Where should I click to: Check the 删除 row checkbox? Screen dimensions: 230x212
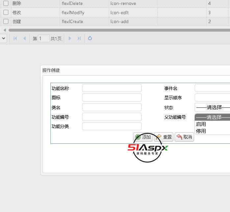point(6,3)
